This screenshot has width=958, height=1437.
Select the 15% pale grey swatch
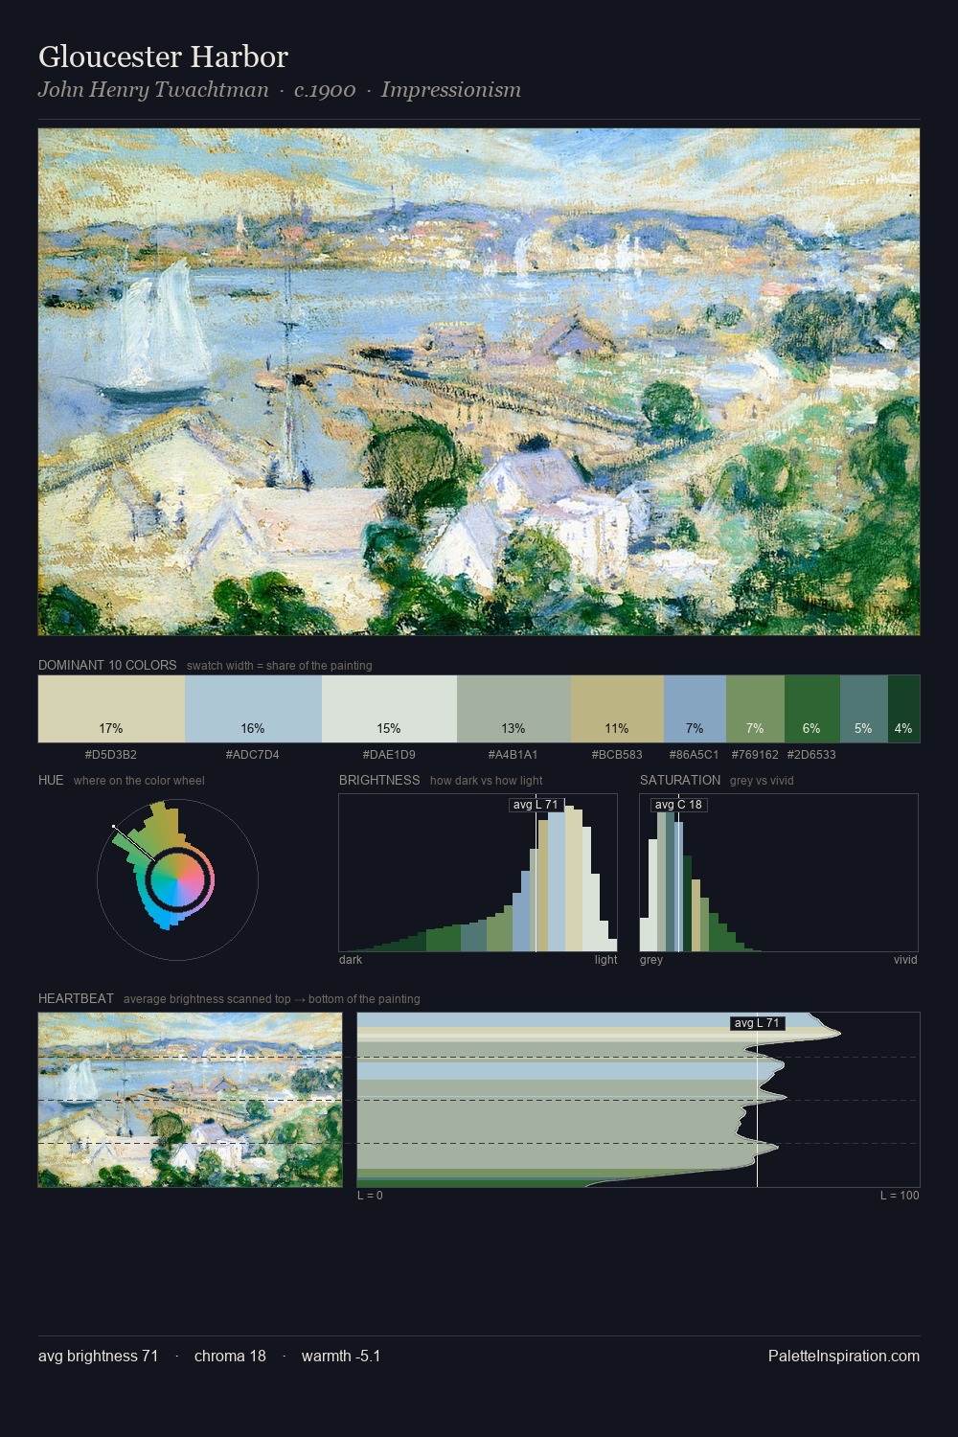click(389, 709)
